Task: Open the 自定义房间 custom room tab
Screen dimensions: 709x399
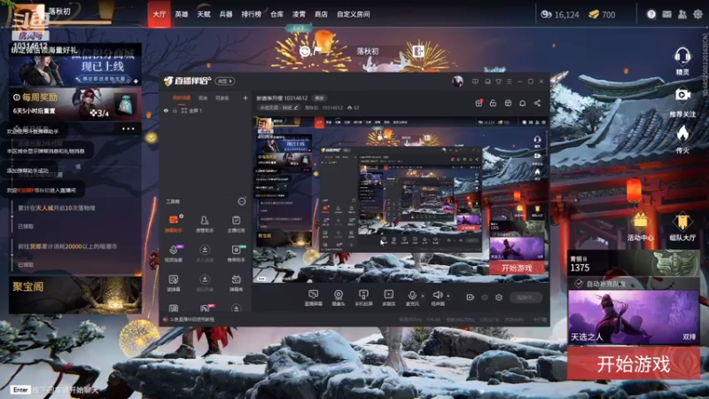Action: (353, 14)
